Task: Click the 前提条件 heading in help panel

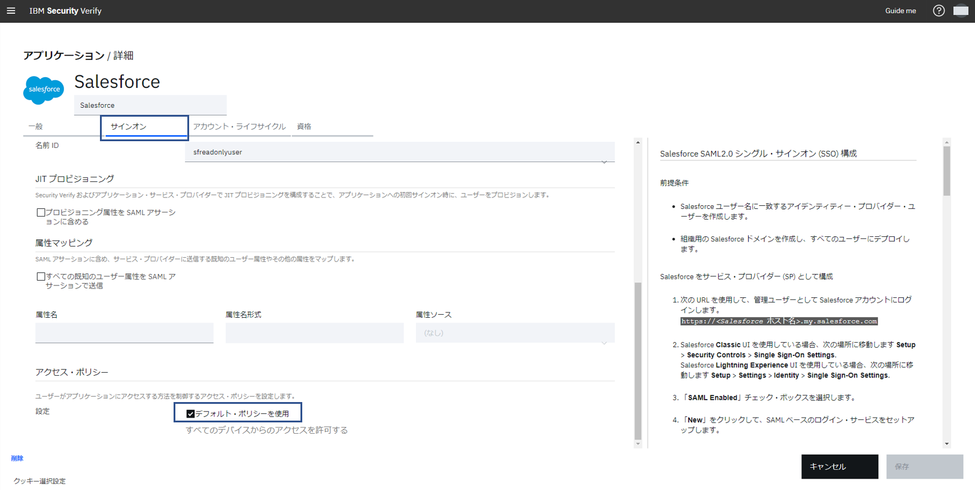Action: click(675, 183)
